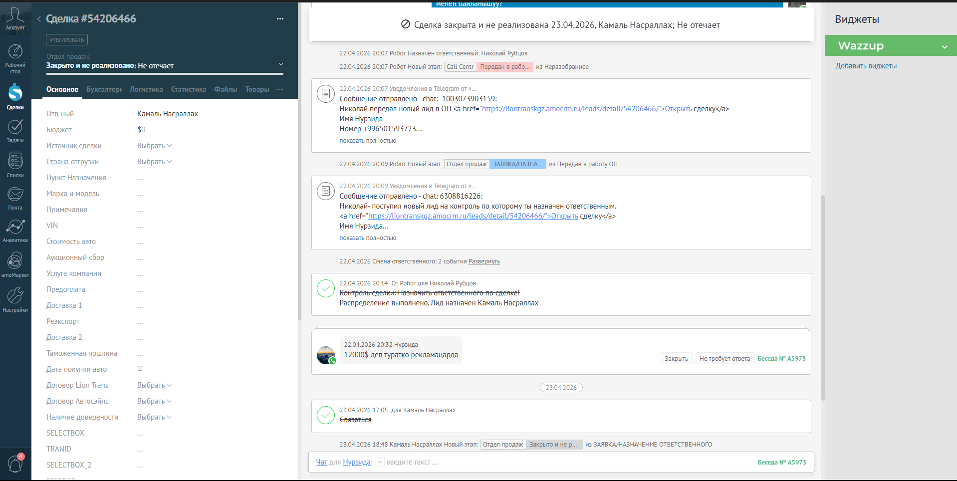Open the Наличие доверености Выбрать dropdown
Viewport: 957px width, 481px height.
[x=154, y=417]
